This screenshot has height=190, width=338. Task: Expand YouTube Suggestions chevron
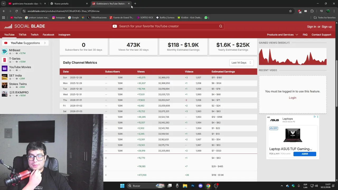(45, 43)
